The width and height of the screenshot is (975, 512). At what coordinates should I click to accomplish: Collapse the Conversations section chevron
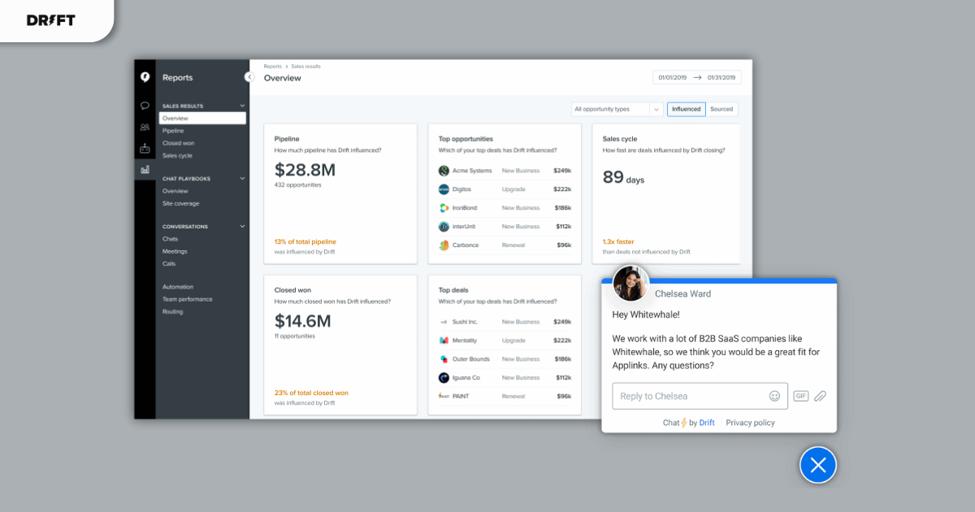[242, 226]
